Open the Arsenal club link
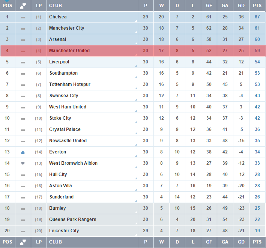This screenshot has width=266, height=248. pyautogui.click(x=57, y=39)
